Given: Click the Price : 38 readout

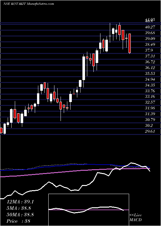Looking at the screenshot, I should pyautogui.click(x=19, y=221).
